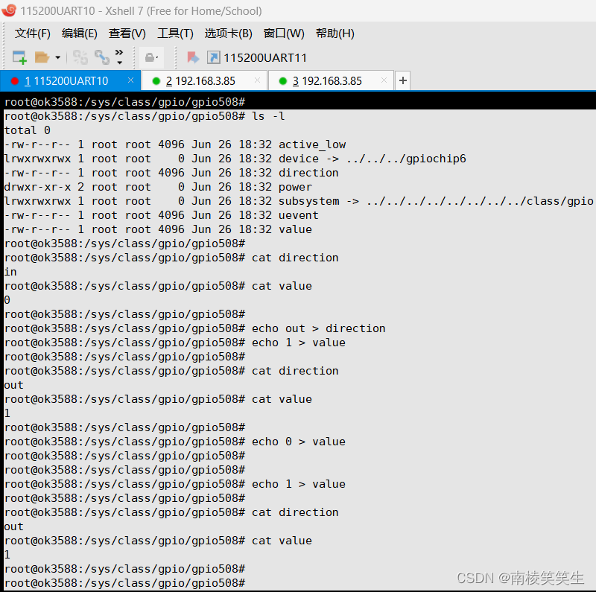Click the Disconnect link icon

[102, 57]
